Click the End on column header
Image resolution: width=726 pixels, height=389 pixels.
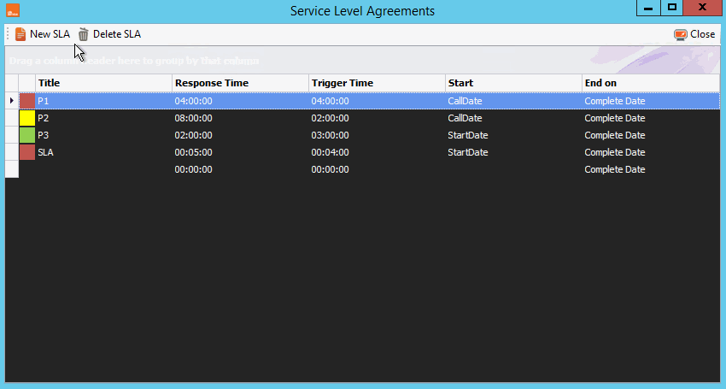point(651,83)
